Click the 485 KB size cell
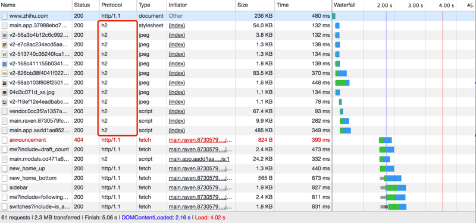 pyautogui.click(x=264, y=130)
